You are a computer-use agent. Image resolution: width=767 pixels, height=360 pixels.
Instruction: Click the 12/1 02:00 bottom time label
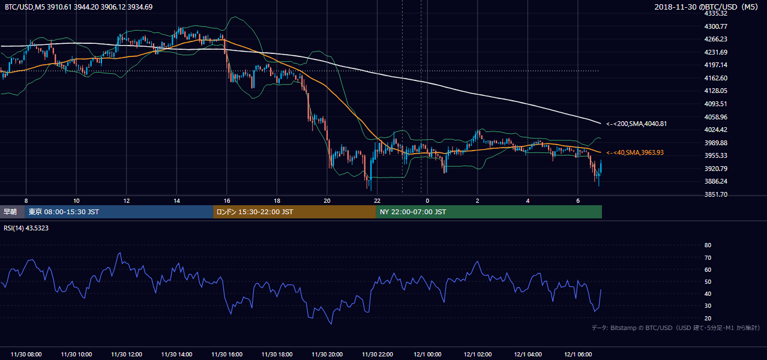click(x=478, y=354)
